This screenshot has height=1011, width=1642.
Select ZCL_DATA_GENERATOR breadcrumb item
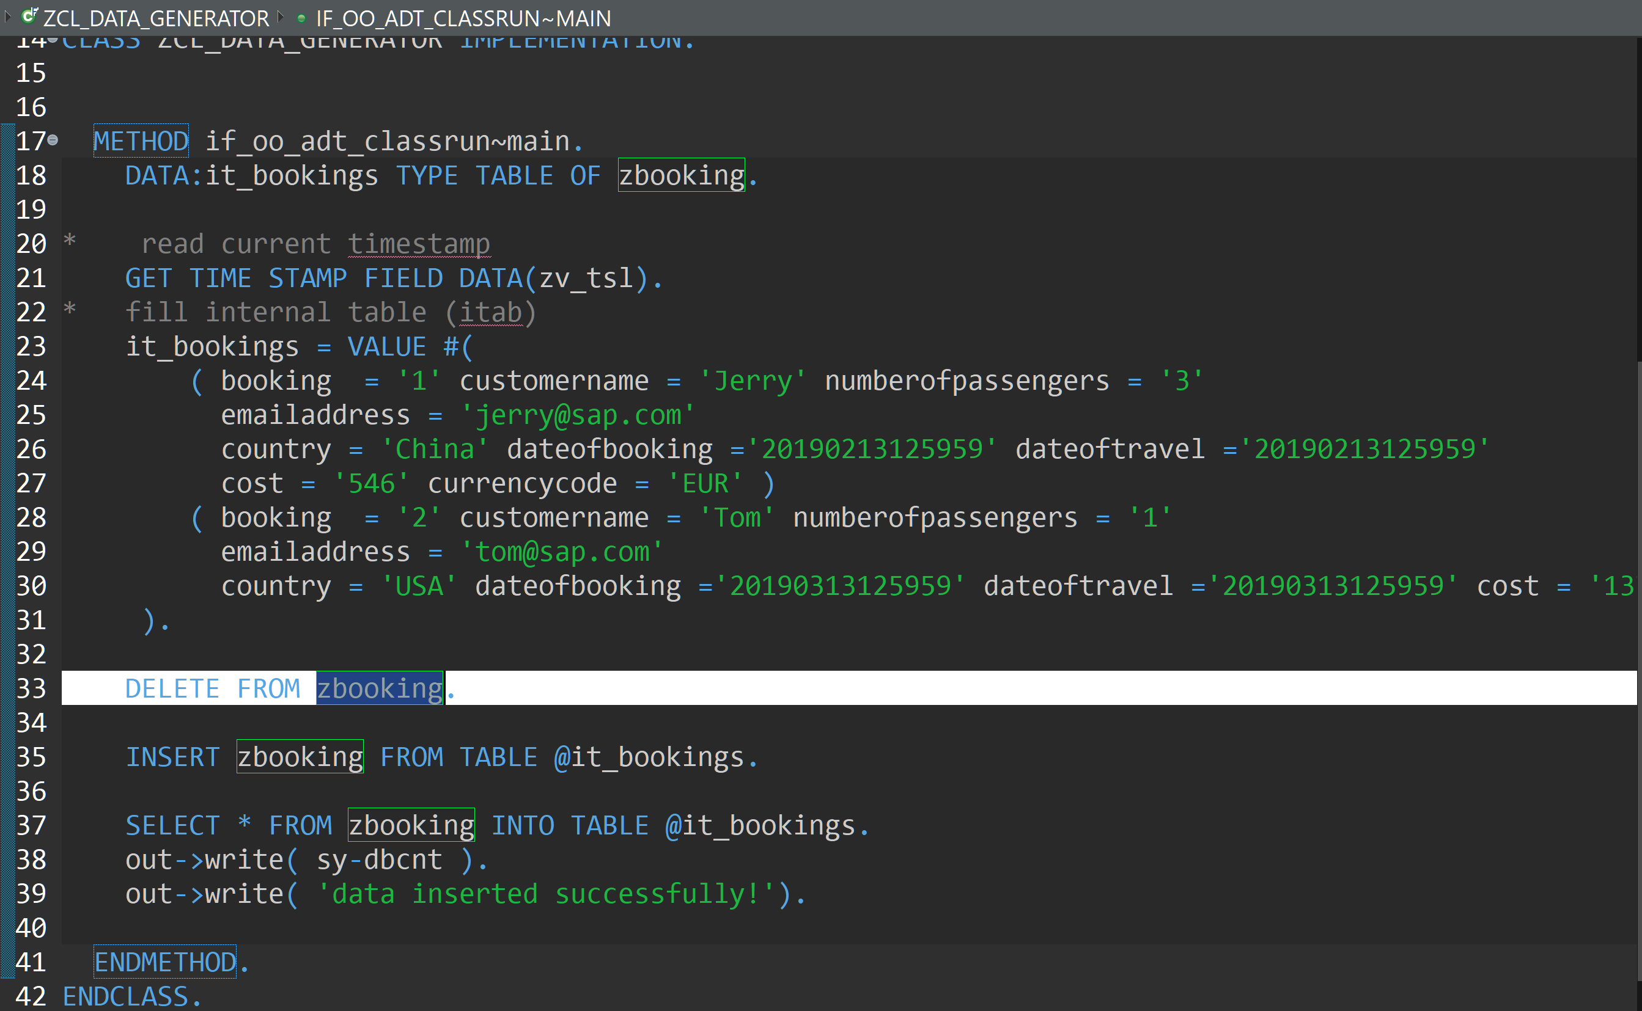click(155, 18)
